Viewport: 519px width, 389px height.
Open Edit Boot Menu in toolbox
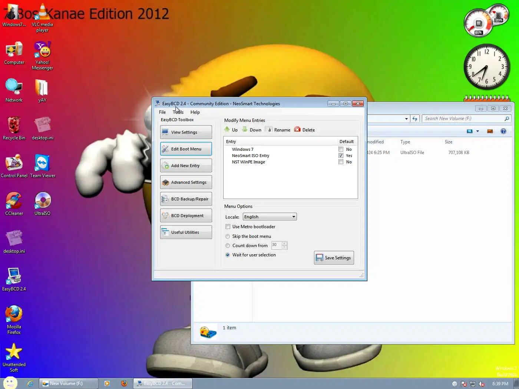(x=186, y=149)
